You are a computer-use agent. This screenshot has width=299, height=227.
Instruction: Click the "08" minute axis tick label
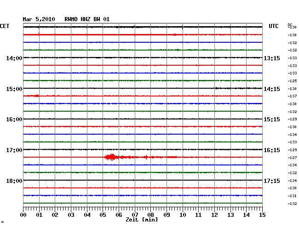click(150, 215)
